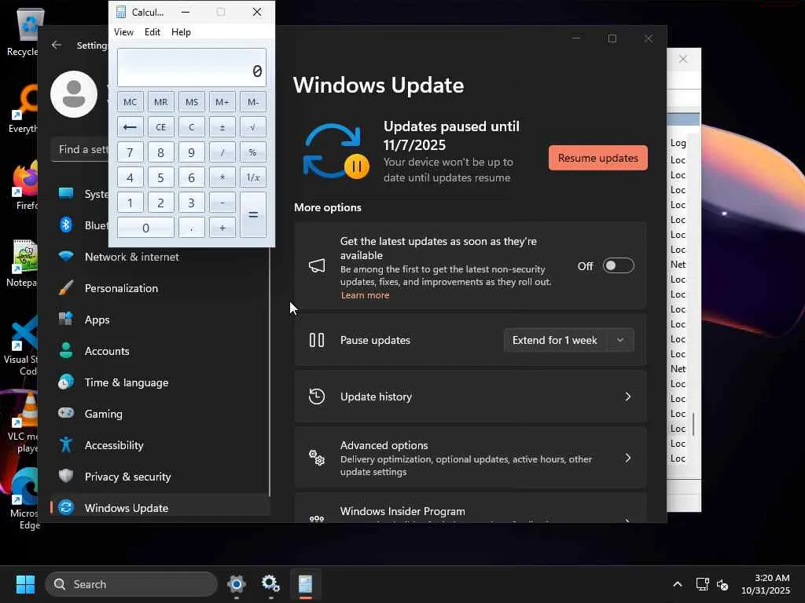Show hidden tray icons chevron
Screen dimensions: 805x603
pyautogui.click(x=678, y=584)
